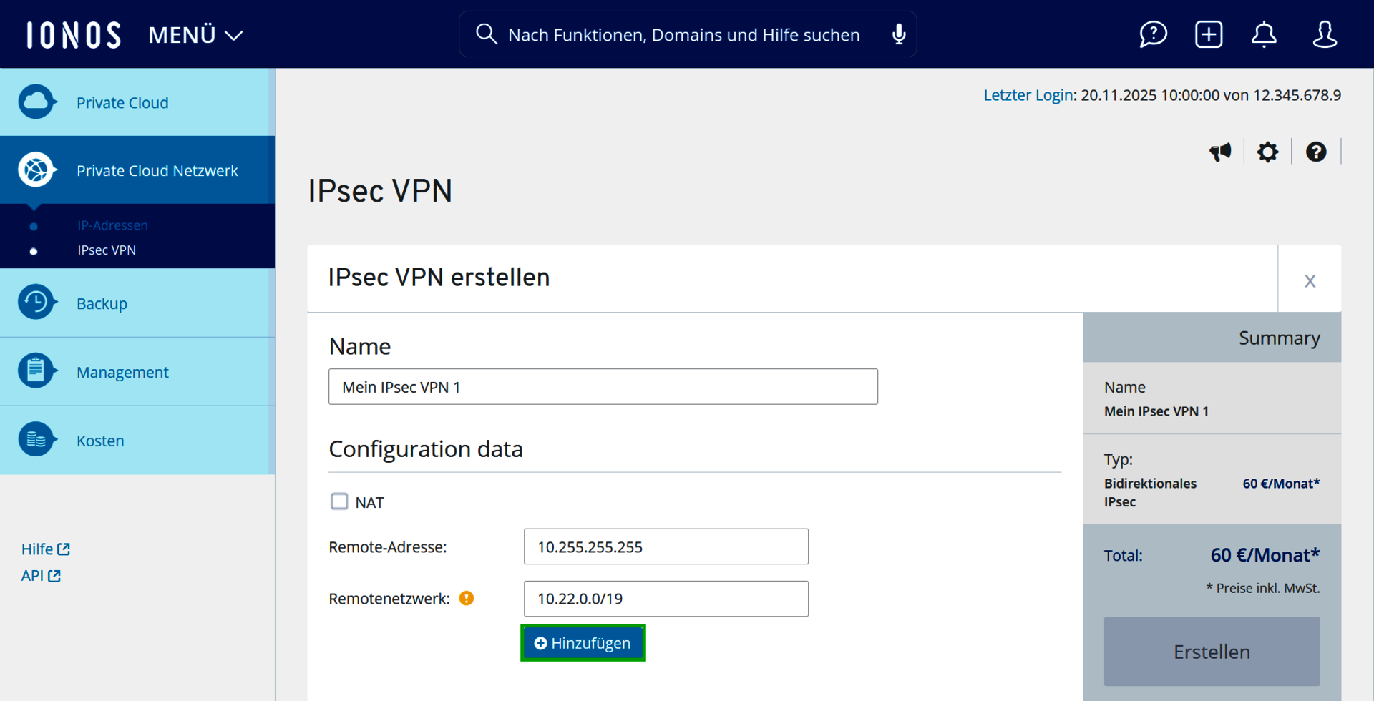This screenshot has width=1374, height=701.
Task: Close the IPsec VPN erstellen dialog
Action: 1310,281
